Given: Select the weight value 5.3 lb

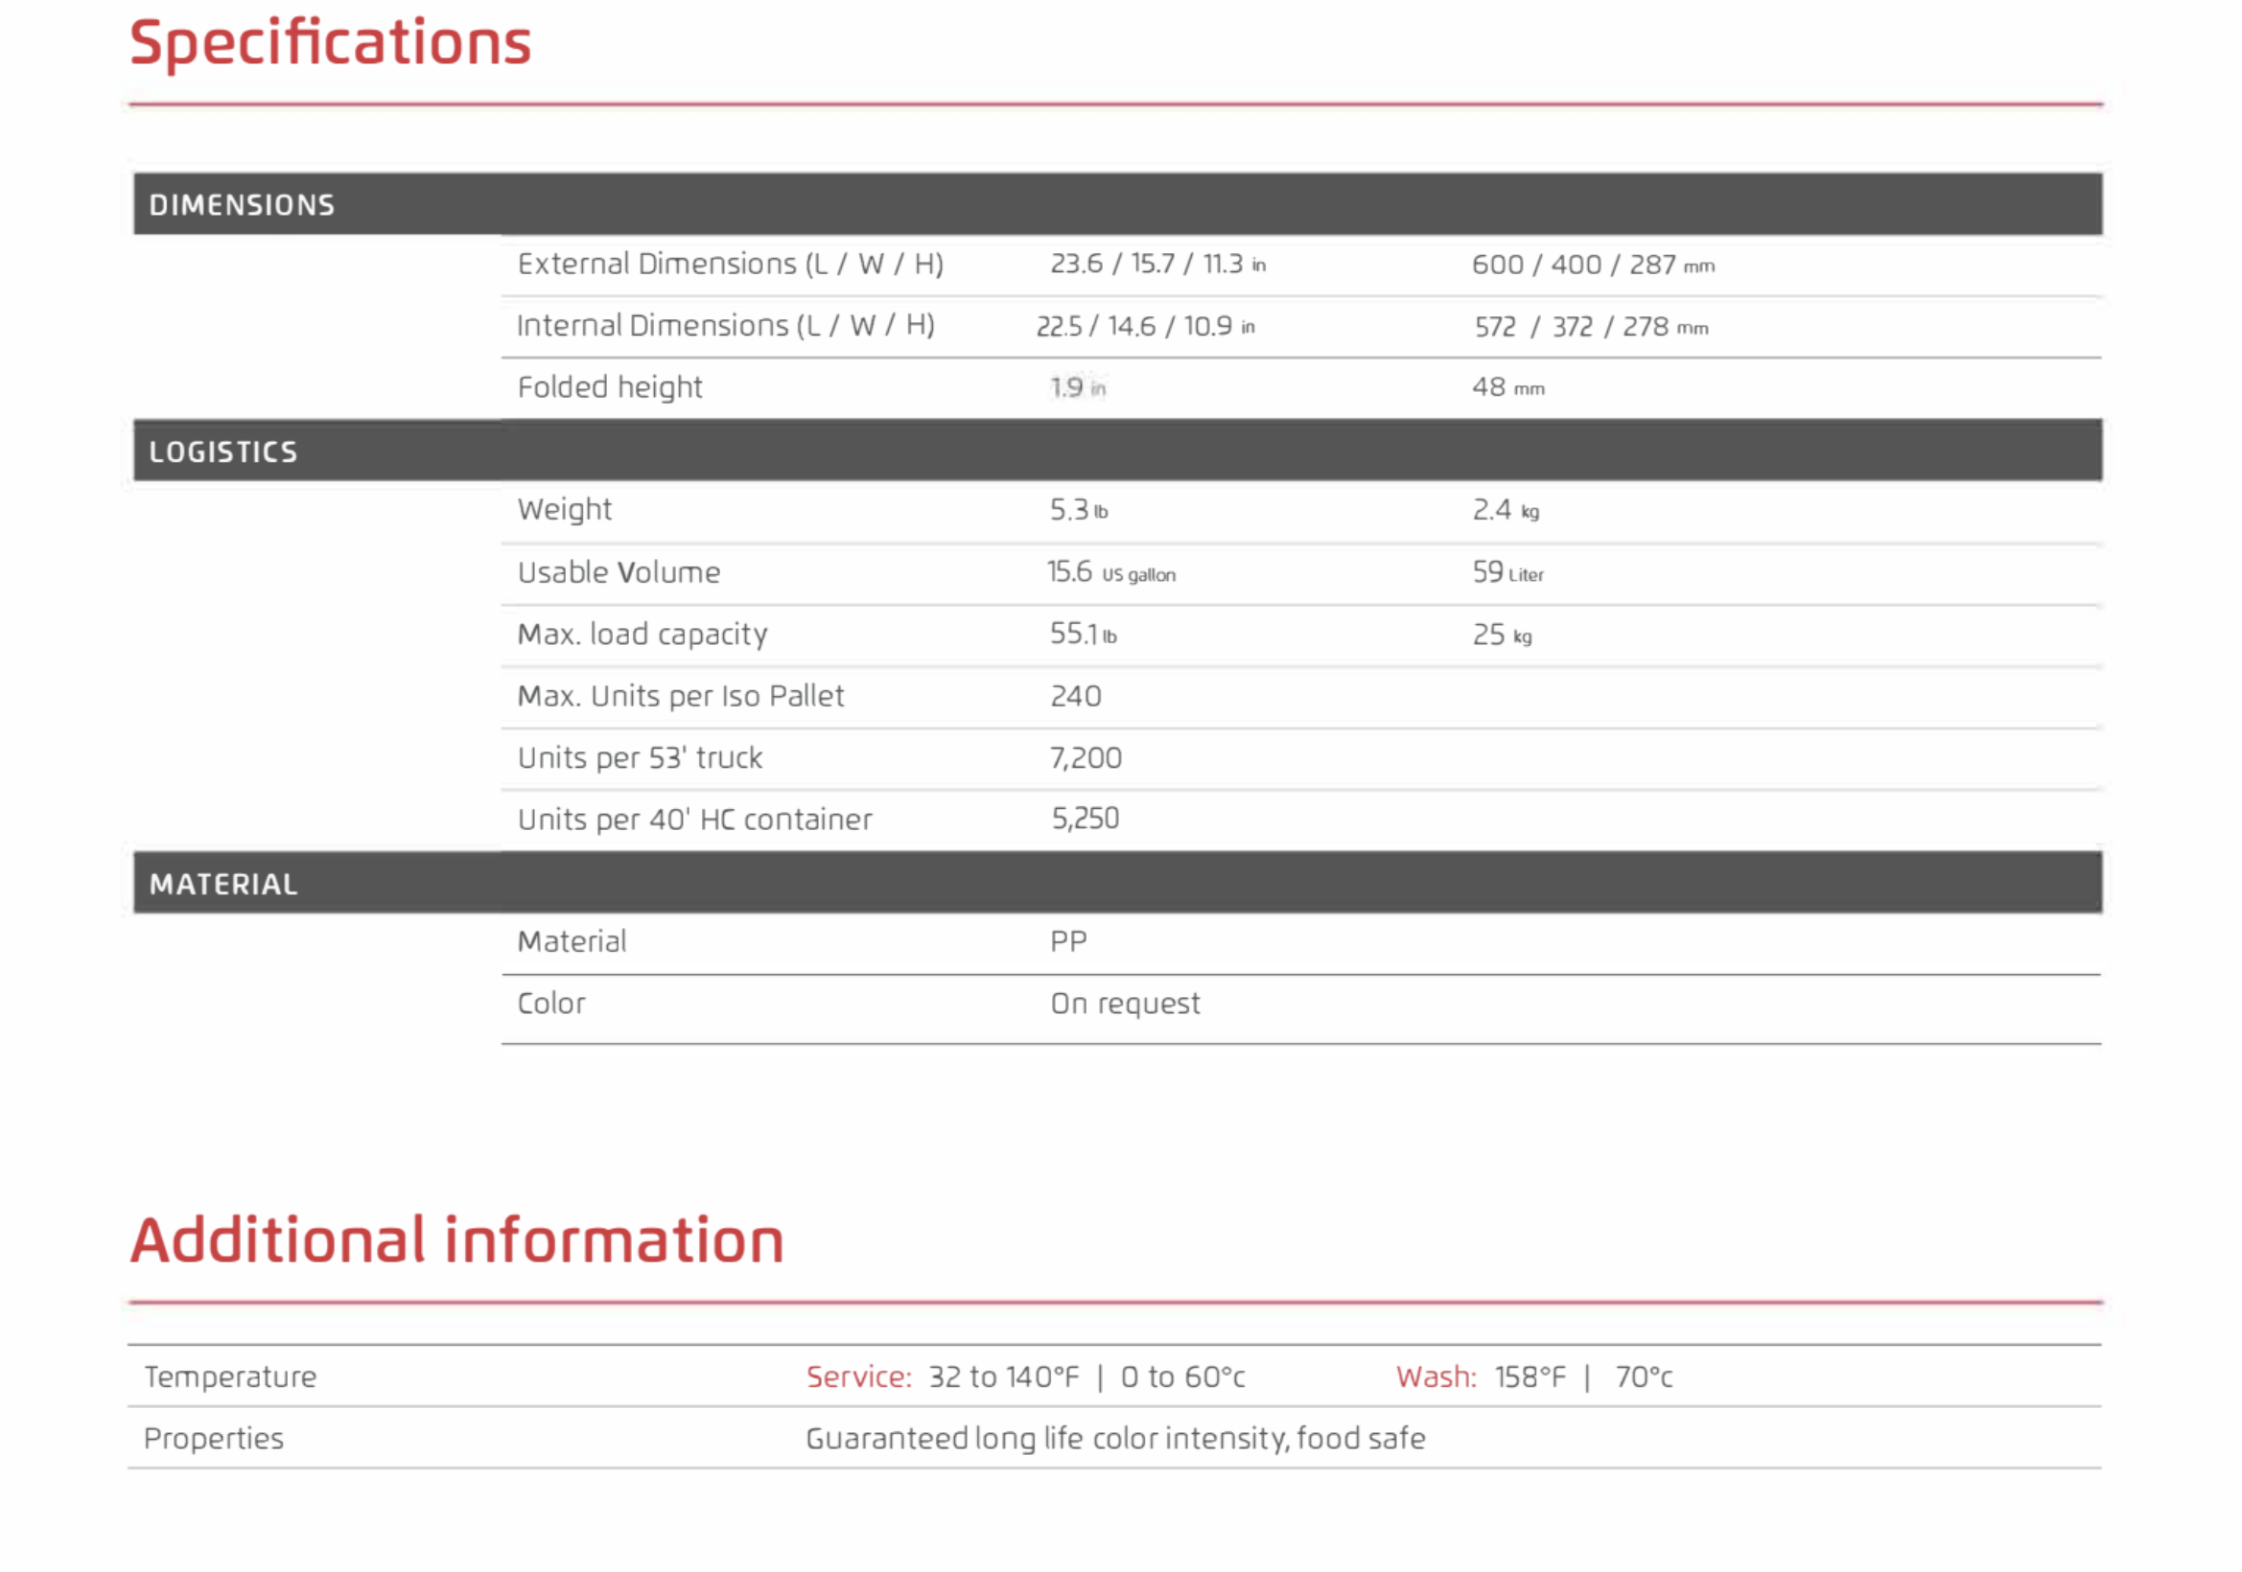Looking at the screenshot, I should [1078, 510].
